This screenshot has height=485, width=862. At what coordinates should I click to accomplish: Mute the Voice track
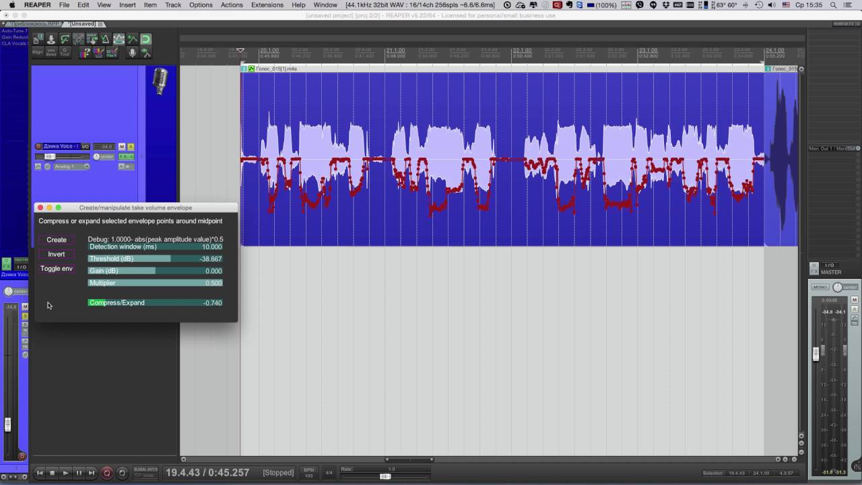122,146
